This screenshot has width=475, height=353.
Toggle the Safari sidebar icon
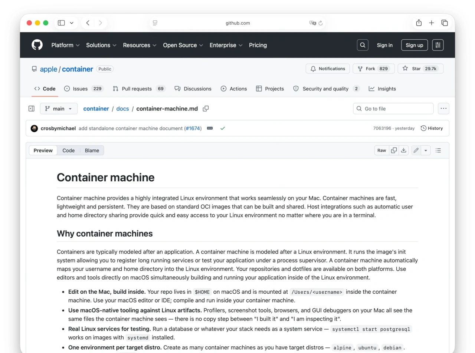pos(61,23)
